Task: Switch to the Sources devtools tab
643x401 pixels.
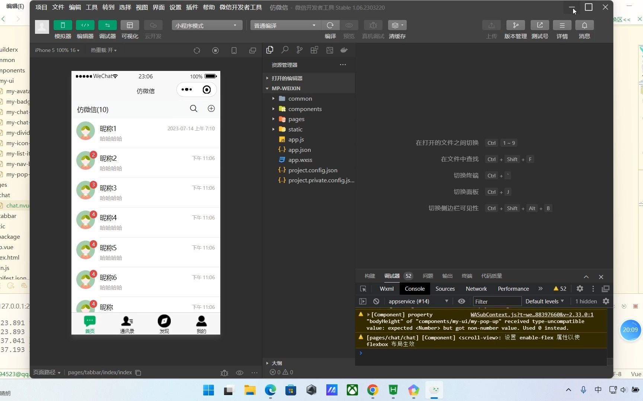Action: pos(445,289)
